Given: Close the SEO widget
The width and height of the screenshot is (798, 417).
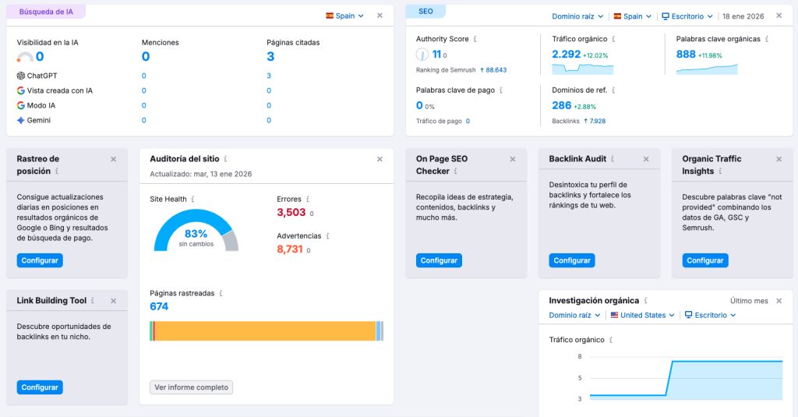Looking at the screenshot, I should [779, 16].
